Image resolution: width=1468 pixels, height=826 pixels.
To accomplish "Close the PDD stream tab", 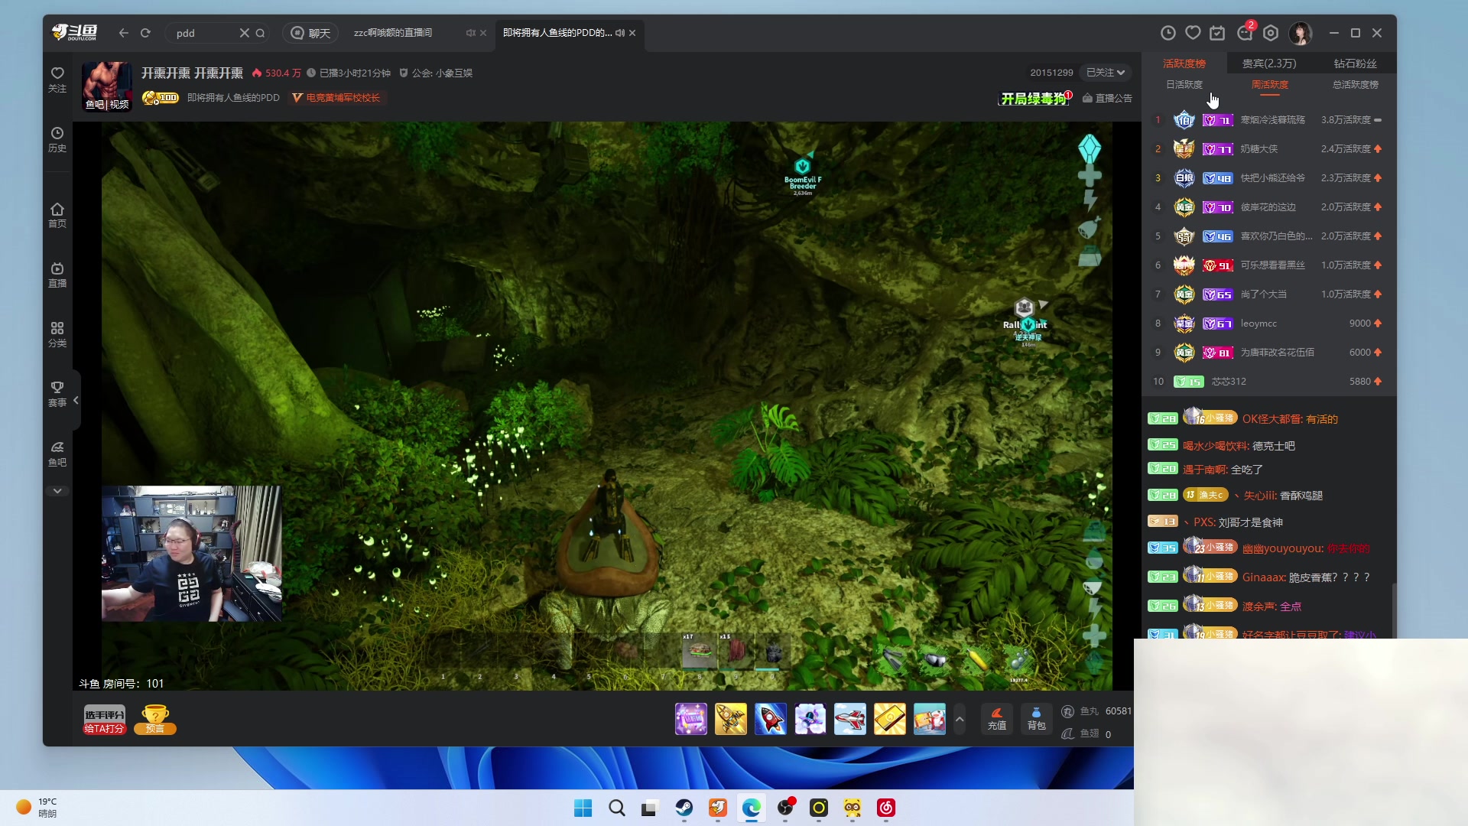I will 632,33.
